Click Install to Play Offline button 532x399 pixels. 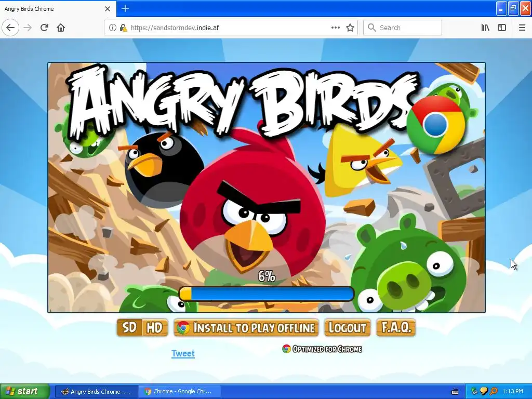coord(246,328)
